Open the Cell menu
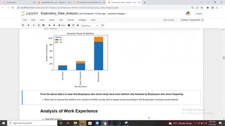The image size is (225, 126). coord(61,20)
